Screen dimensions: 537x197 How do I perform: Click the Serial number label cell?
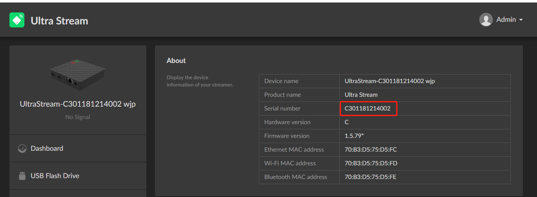pos(300,108)
